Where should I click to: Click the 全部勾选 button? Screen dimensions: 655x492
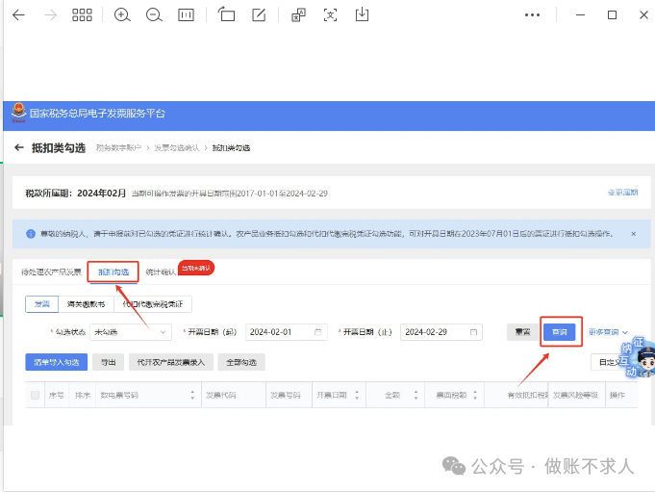pyautogui.click(x=241, y=362)
